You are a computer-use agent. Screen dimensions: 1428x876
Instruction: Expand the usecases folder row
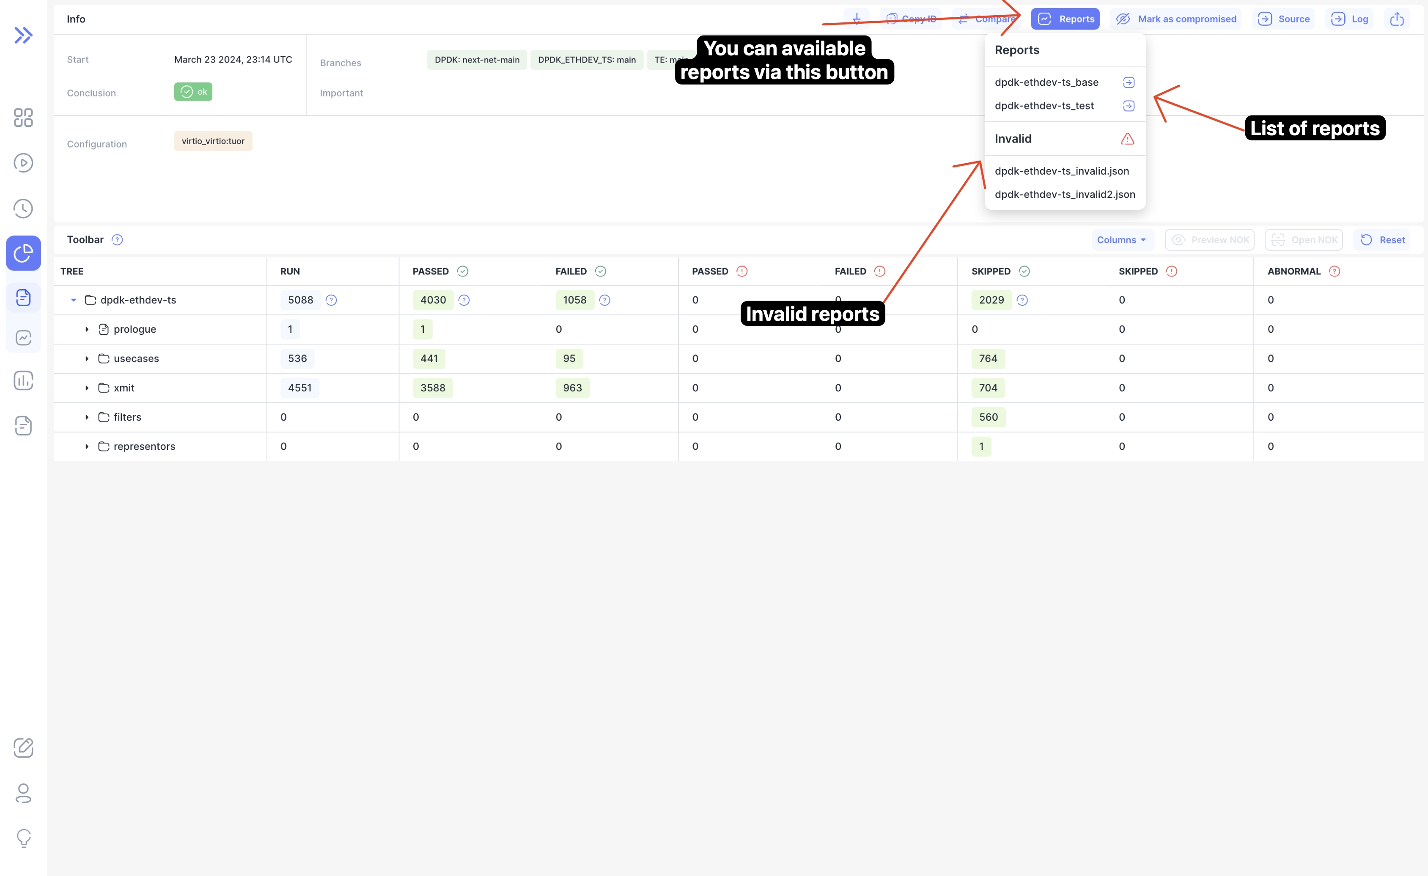[87, 359]
